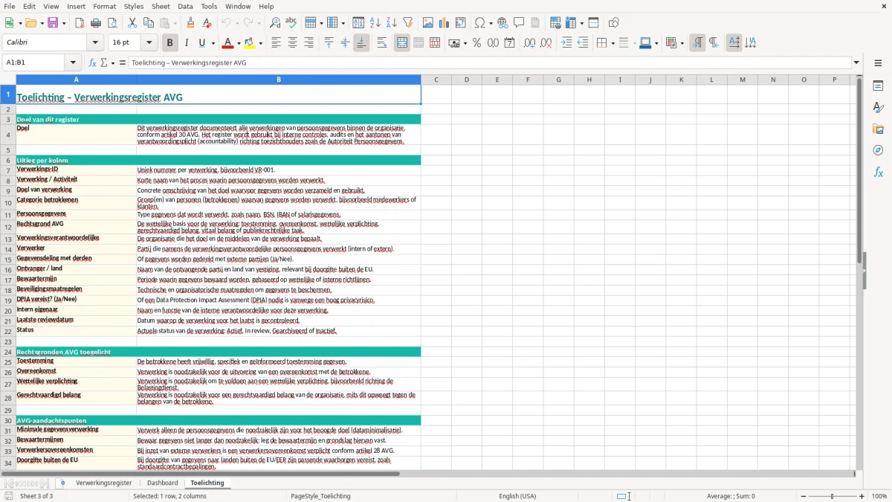Switch to the Verwerkingsregister sheet tab
892x502 pixels.
pyautogui.click(x=104, y=483)
